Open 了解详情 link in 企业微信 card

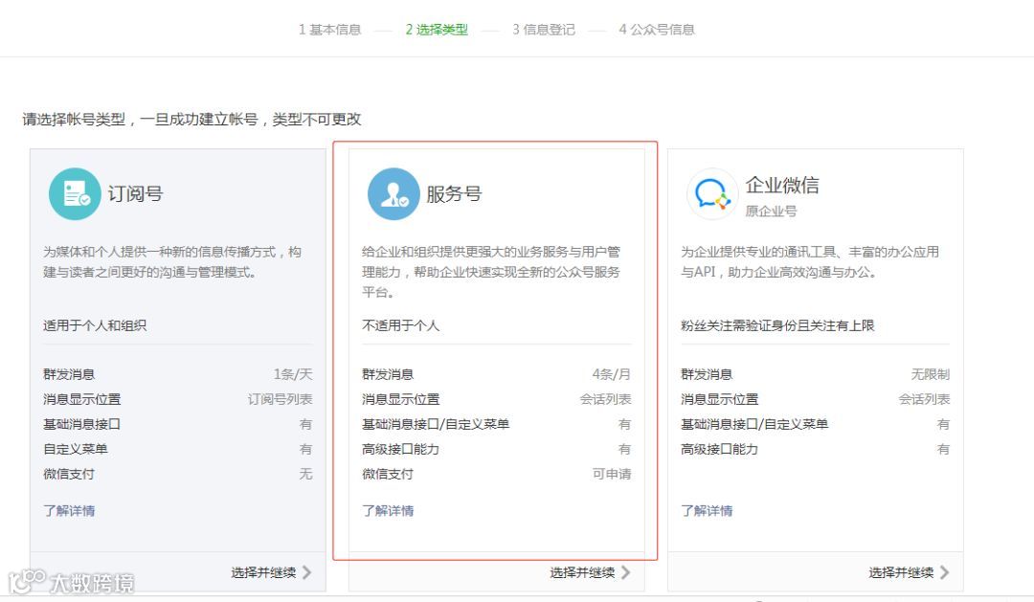[707, 510]
